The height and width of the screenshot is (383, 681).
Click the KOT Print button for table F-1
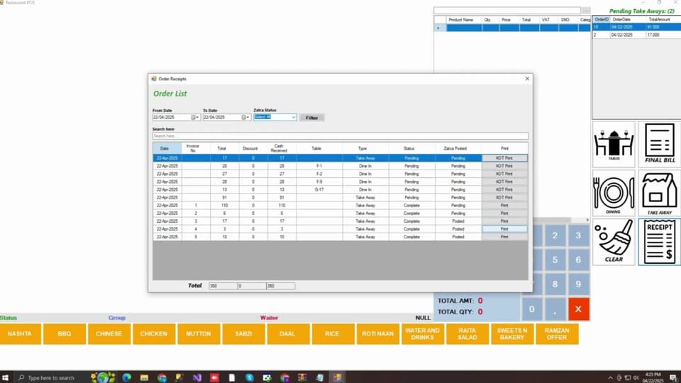pos(504,166)
